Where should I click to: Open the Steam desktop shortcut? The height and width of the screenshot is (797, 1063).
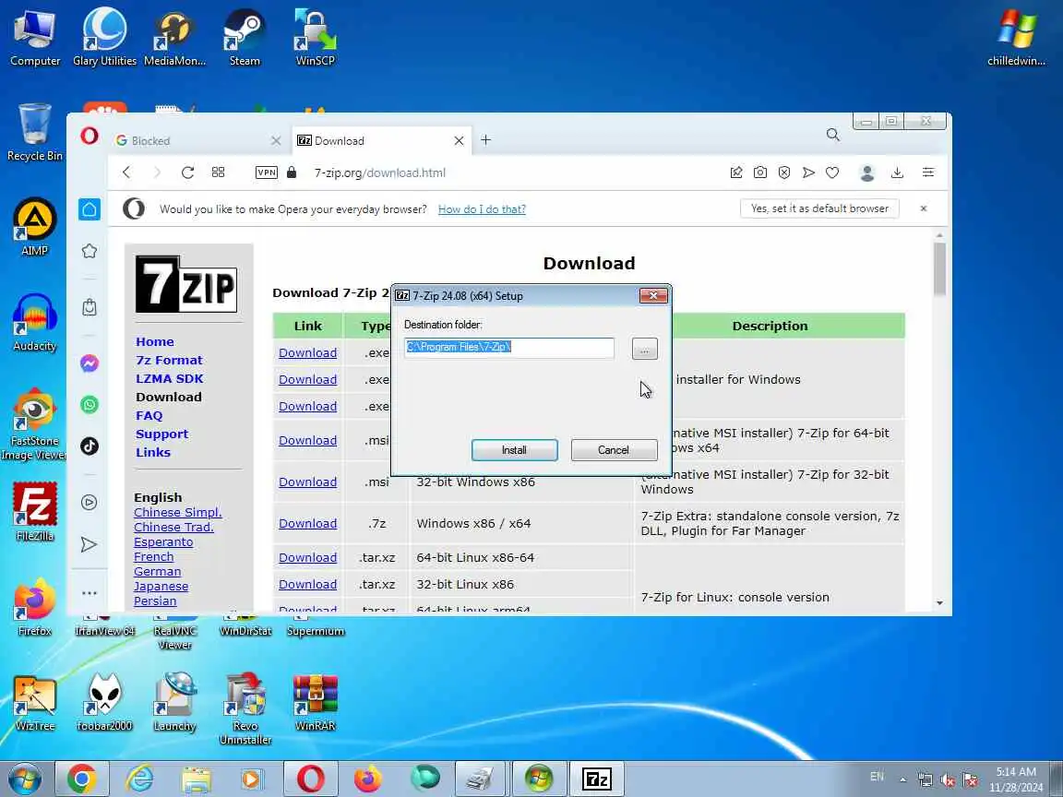point(245,37)
